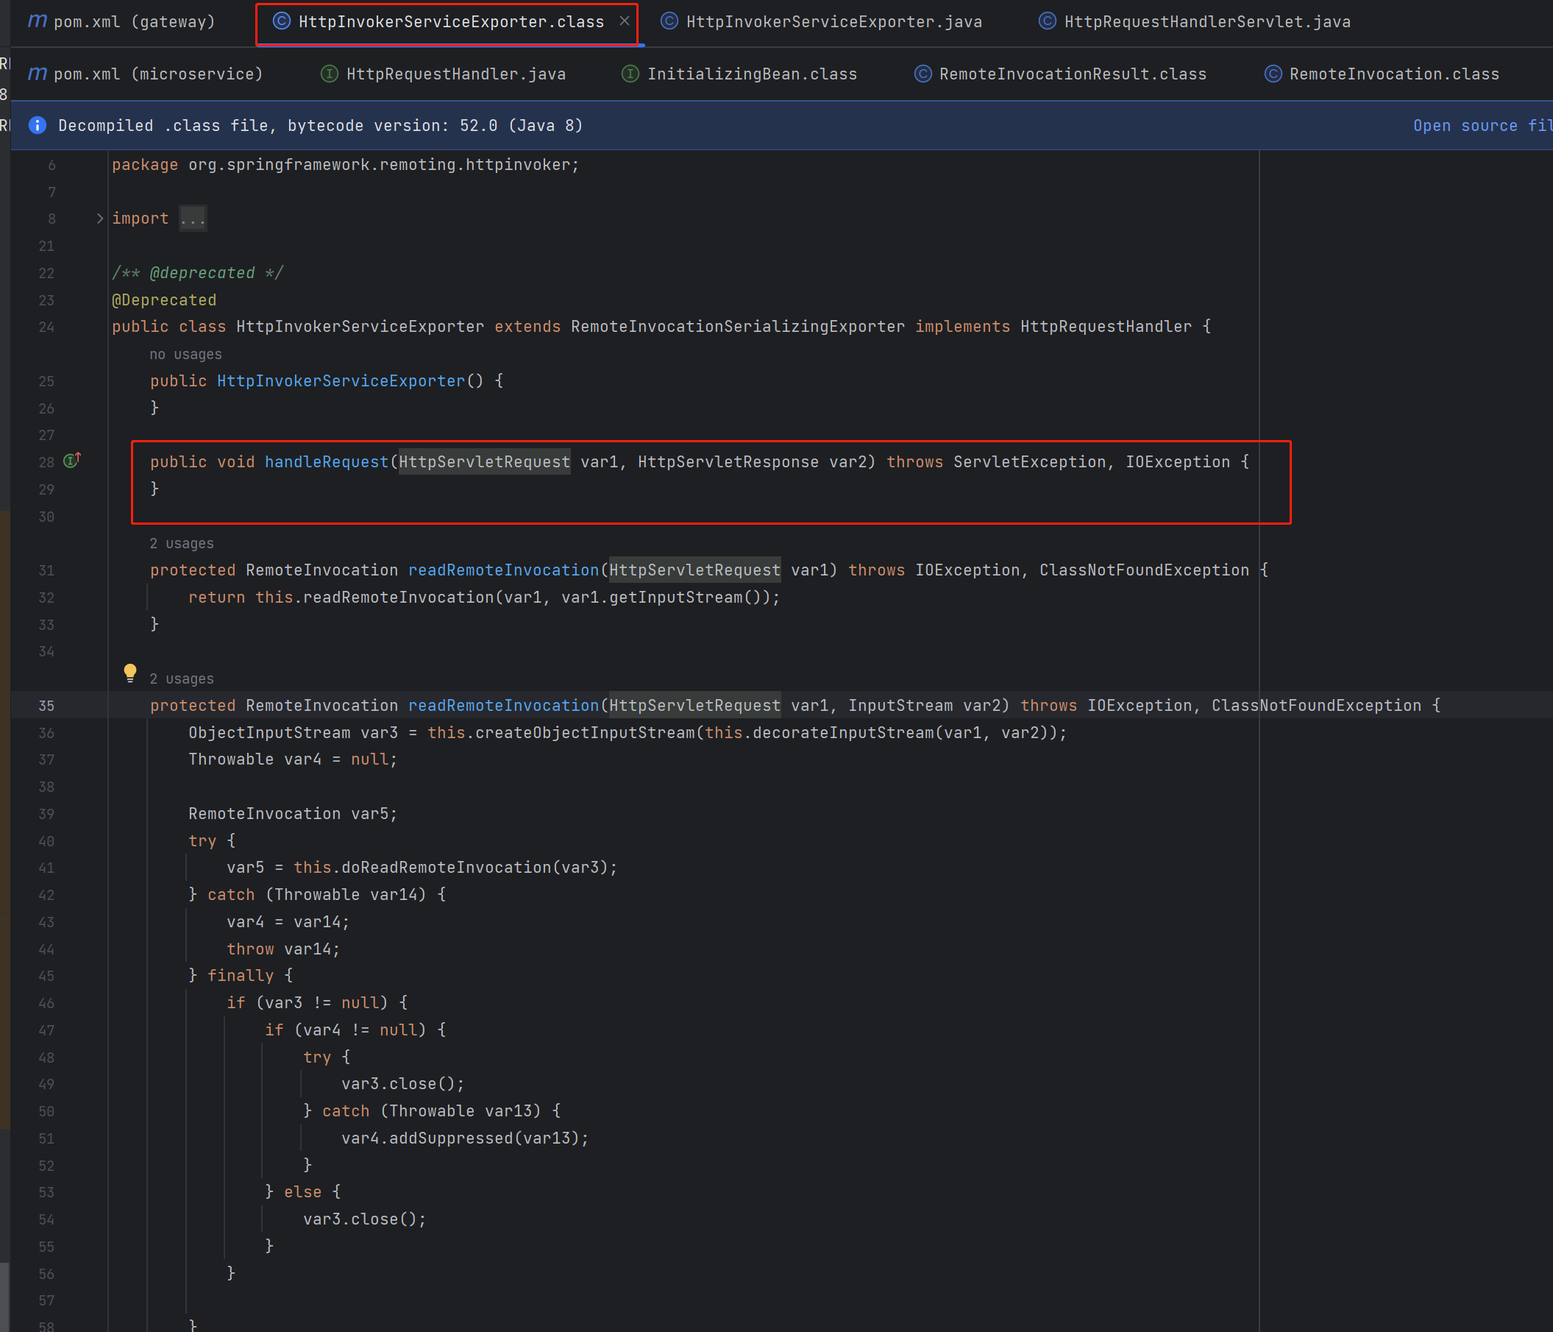Click line number 35 in the gutter
1553x1332 pixels.
[x=46, y=705]
